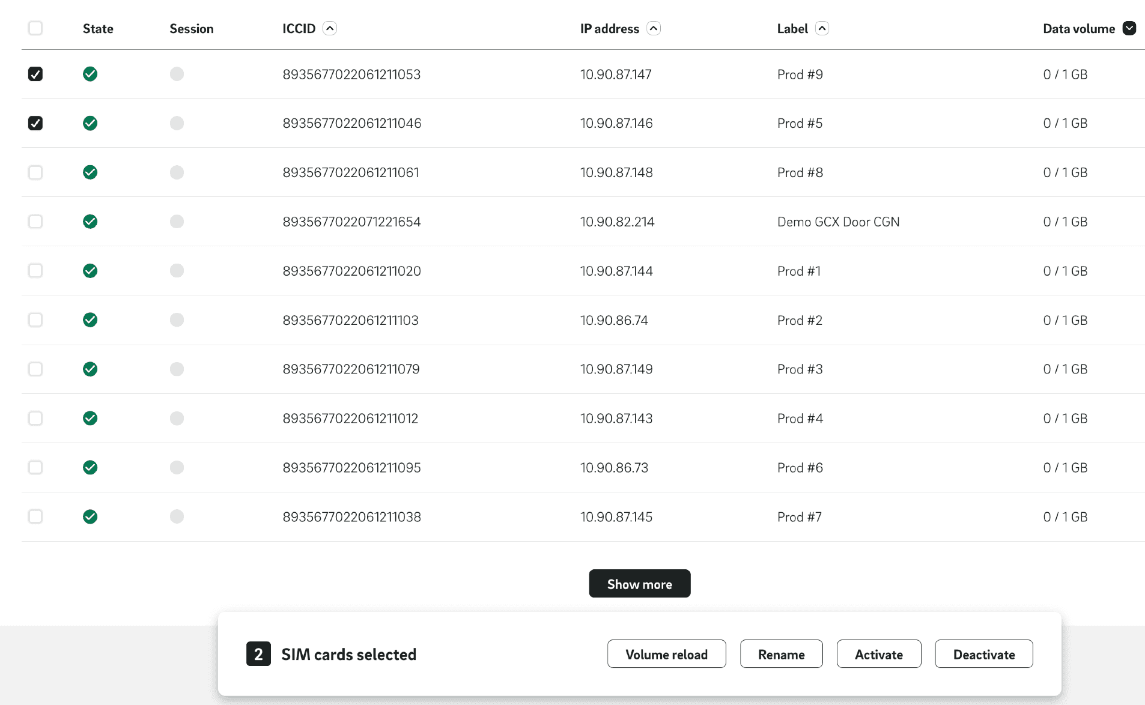This screenshot has width=1145, height=705.
Task: Click green state icon for Prod #9
Action: tap(90, 74)
